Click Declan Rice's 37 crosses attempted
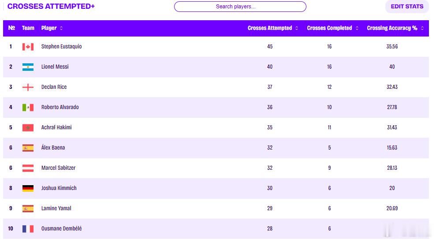436x241 pixels. (270, 87)
